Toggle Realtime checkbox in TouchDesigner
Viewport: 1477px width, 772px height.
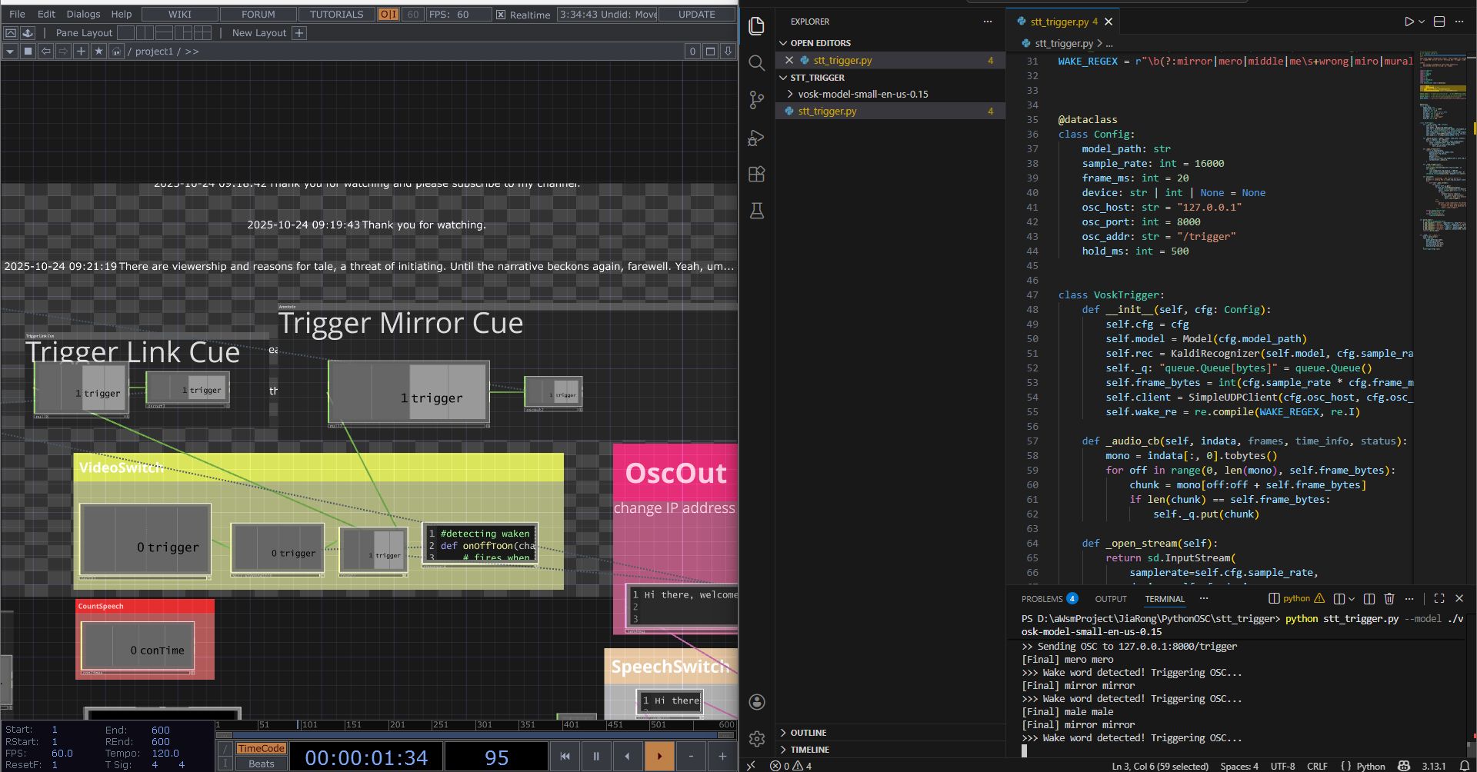pyautogui.click(x=501, y=15)
